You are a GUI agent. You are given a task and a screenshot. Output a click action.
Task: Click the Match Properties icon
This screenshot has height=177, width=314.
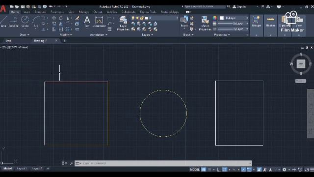(205, 23)
